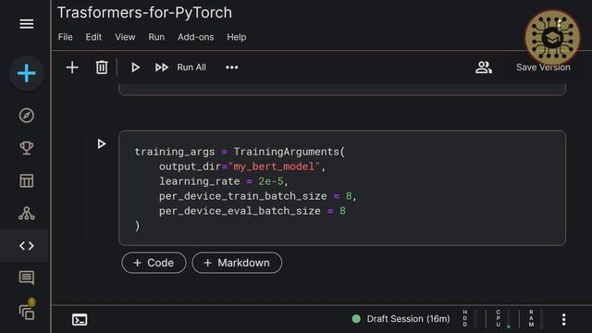Screen dimensions: 592x333
Task: View HDD usage indicator
Action: pos(469,318)
